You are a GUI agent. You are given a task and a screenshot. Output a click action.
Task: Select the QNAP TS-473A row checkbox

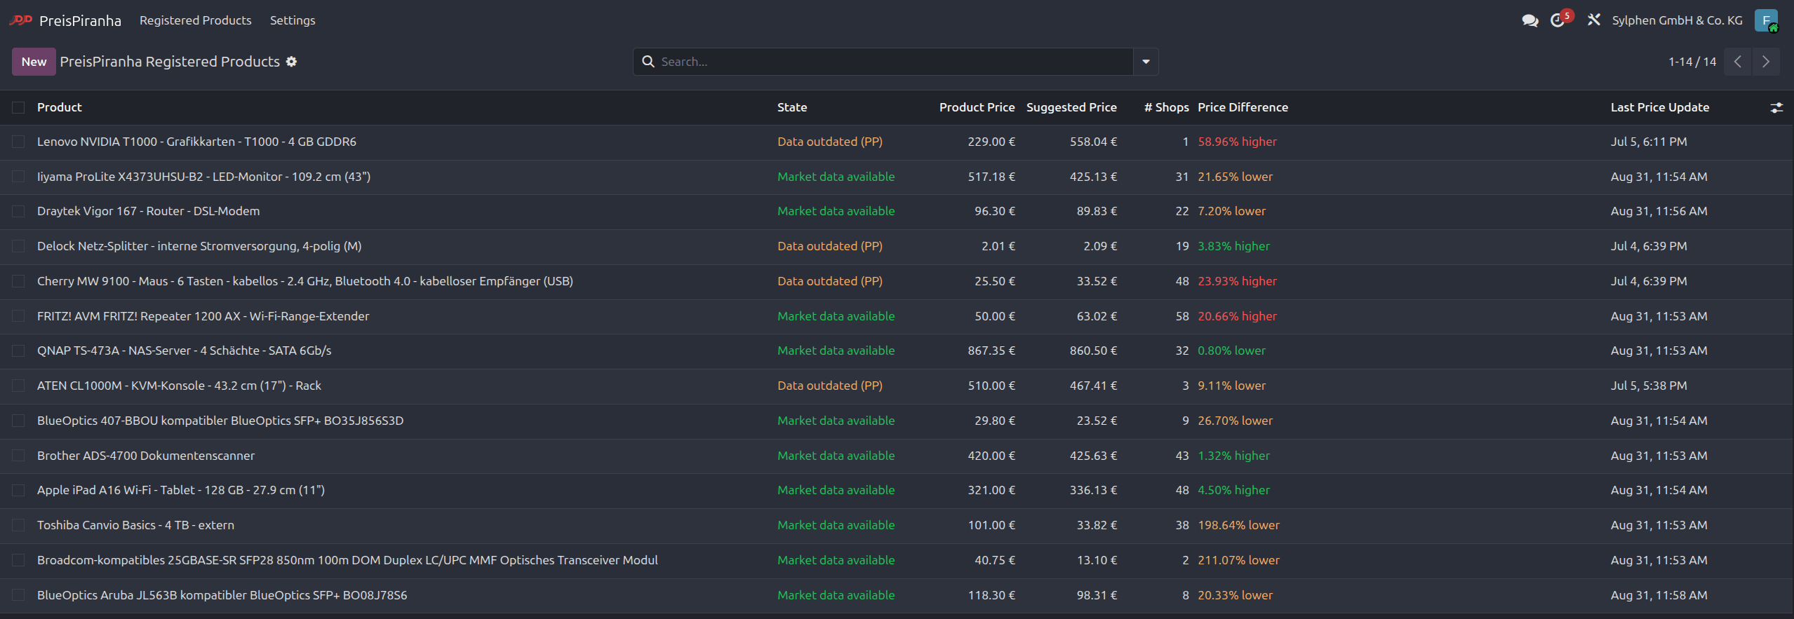coord(18,351)
